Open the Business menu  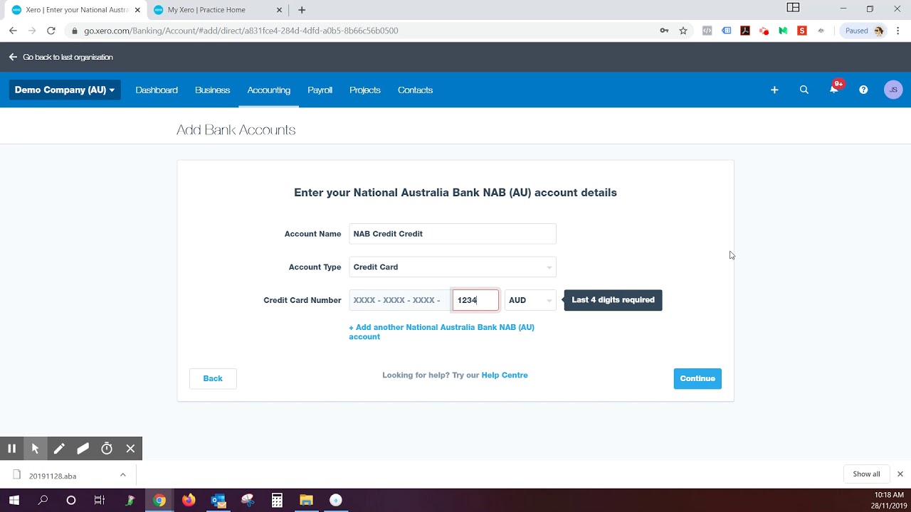pyautogui.click(x=212, y=90)
